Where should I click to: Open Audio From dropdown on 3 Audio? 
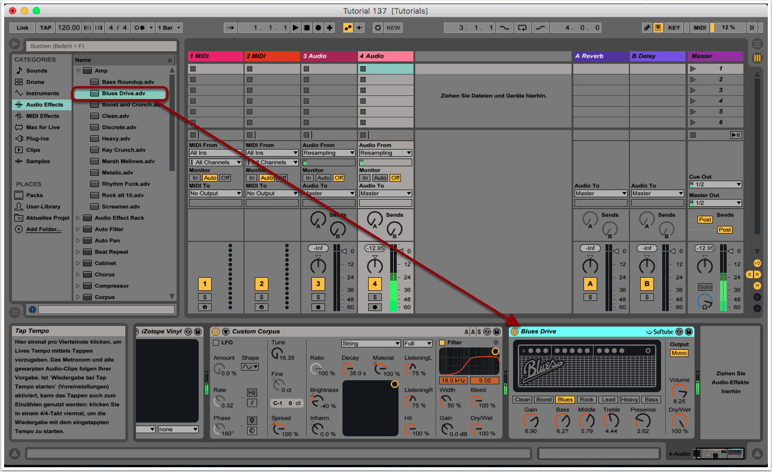(329, 153)
